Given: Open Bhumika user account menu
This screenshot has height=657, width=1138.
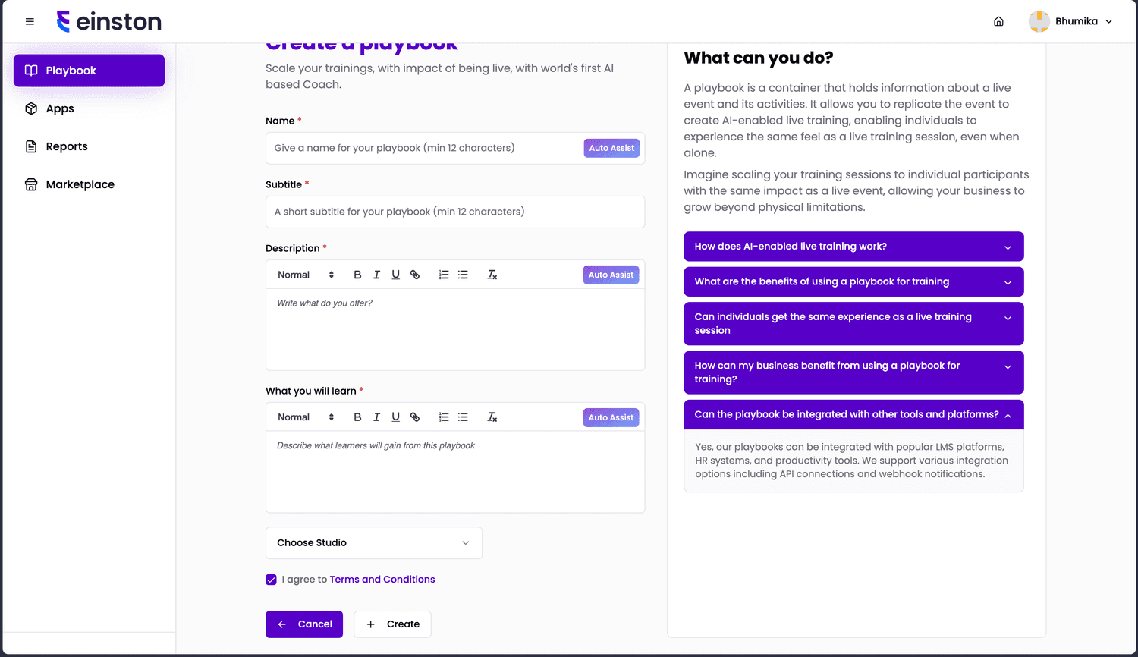Looking at the screenshot, I should (1071, 21).
